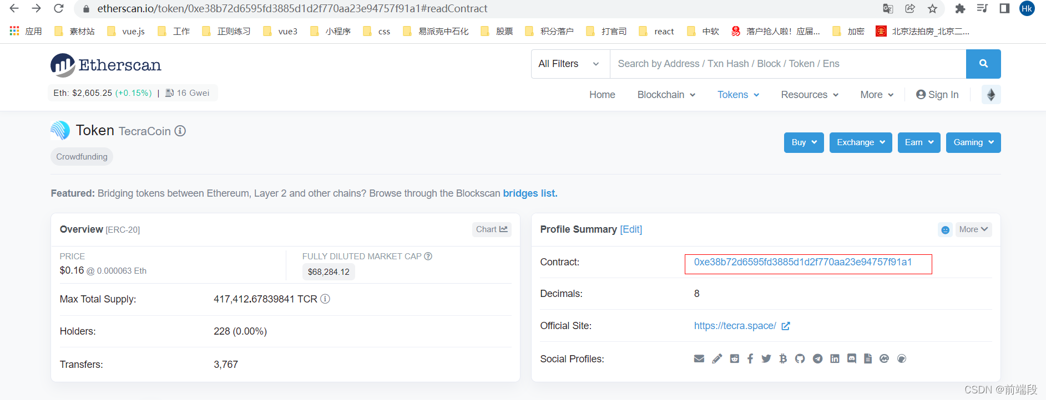The image size is (1046, 400).
Task: Open the media control playlist icon
Action: (x=982, y=8)
